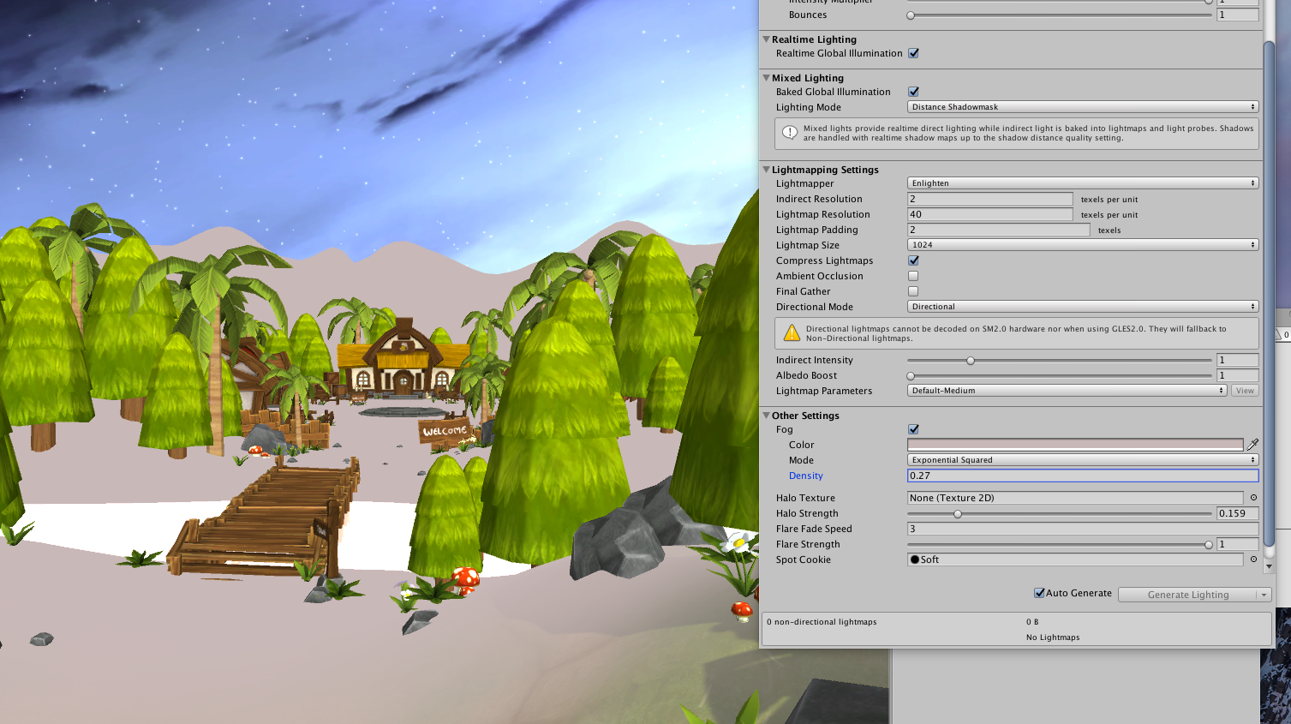Click the Fog Color swatch
1291x724 pixels.
1075,445
